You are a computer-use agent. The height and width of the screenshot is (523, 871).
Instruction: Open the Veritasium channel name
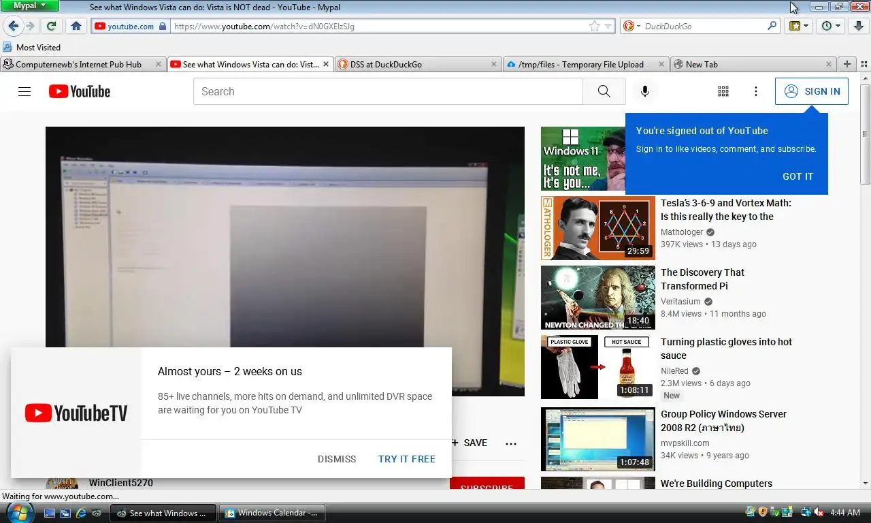pos(680,302)
